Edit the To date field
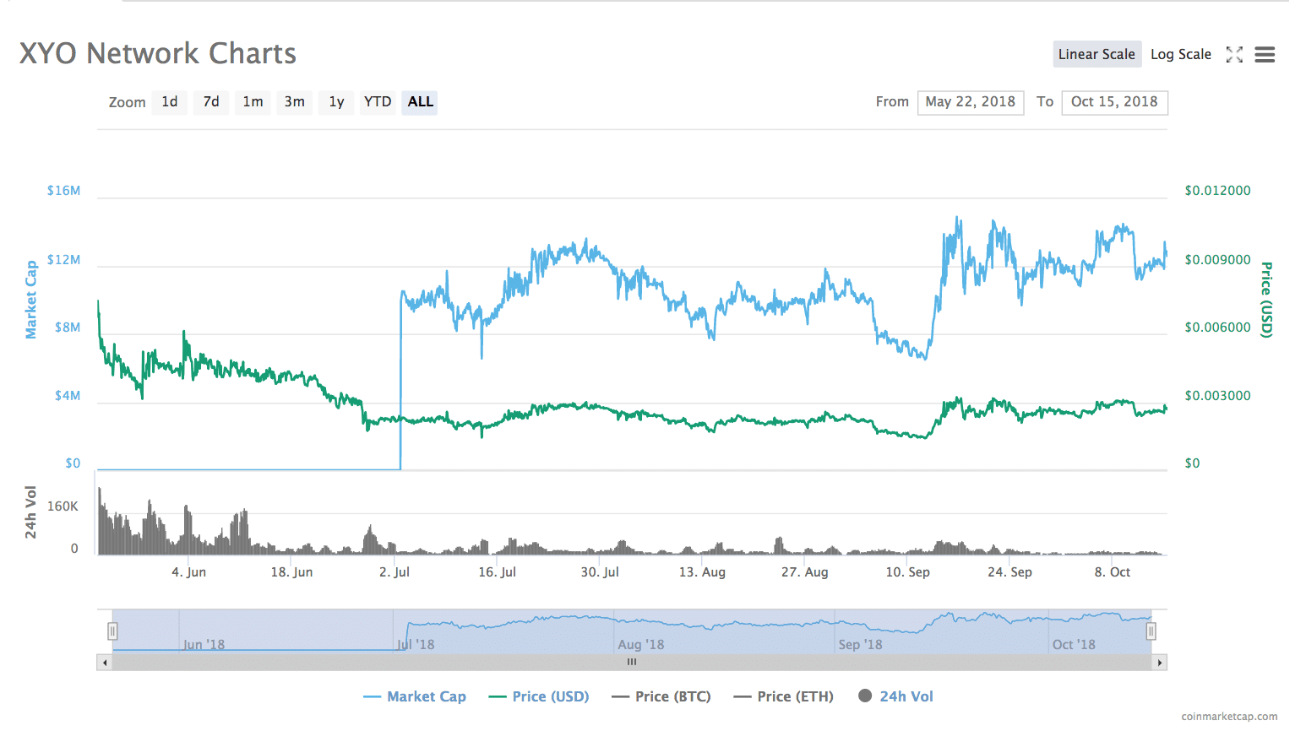The image size is (1306, 731). pyautogui.click(x=1114, y=102)
